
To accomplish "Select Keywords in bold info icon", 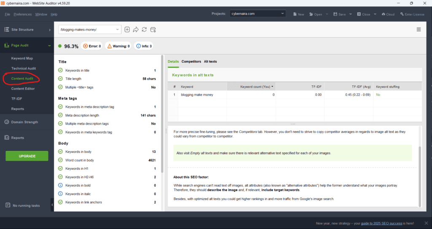I will (60, 185).
